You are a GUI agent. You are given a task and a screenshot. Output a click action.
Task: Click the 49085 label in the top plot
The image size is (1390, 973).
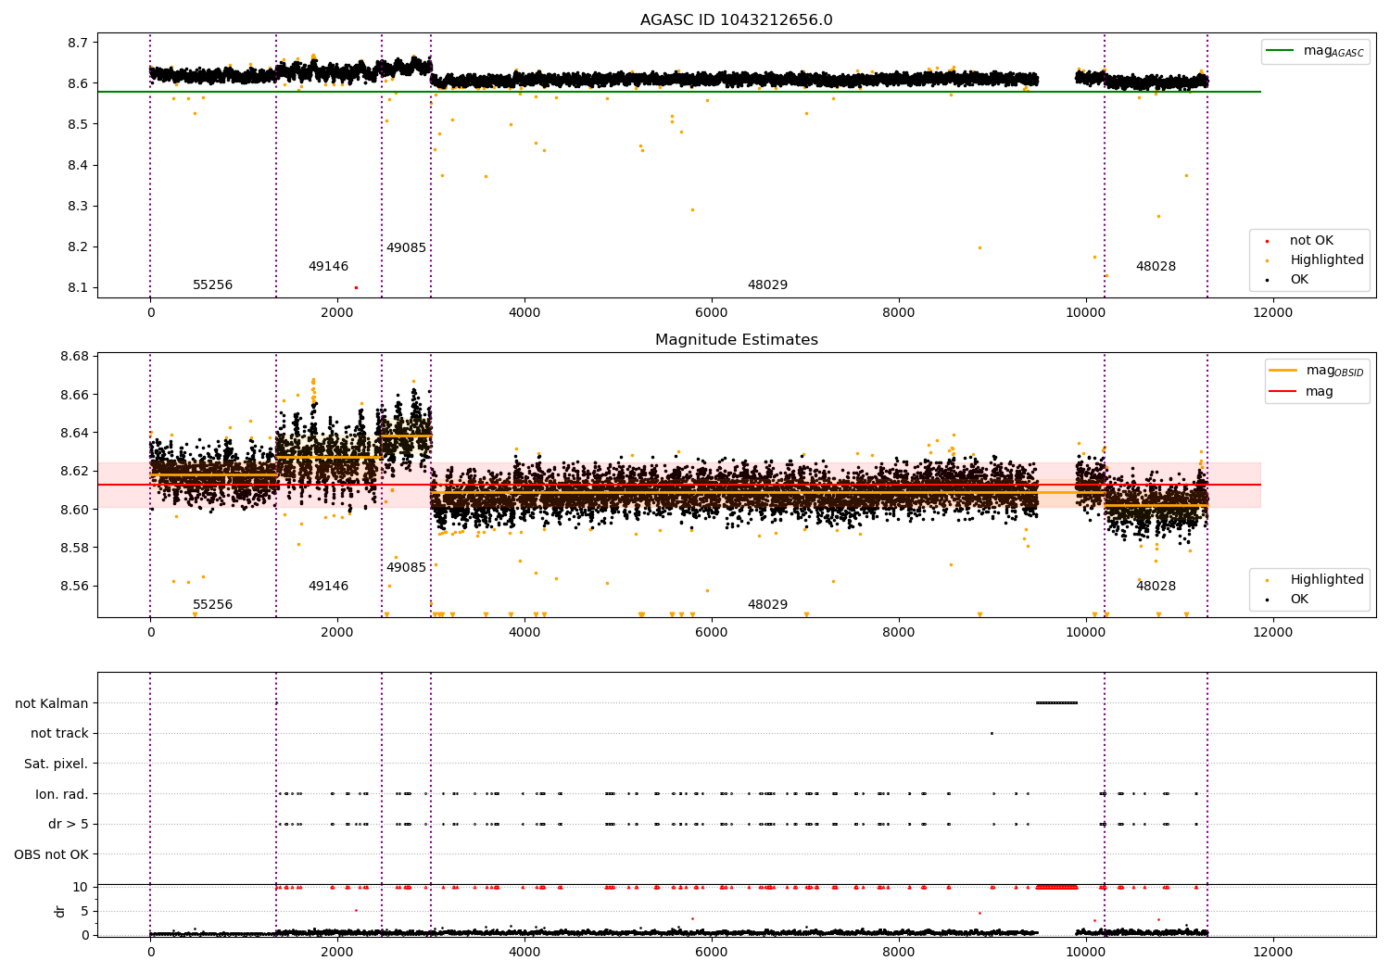point(407,248)
